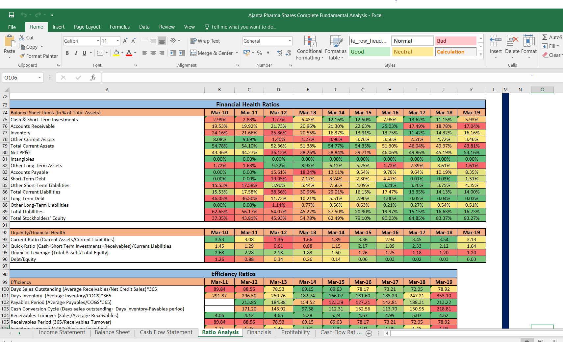
Task: Open the Font group dialog launcher
Action: (x=136, y=65)
